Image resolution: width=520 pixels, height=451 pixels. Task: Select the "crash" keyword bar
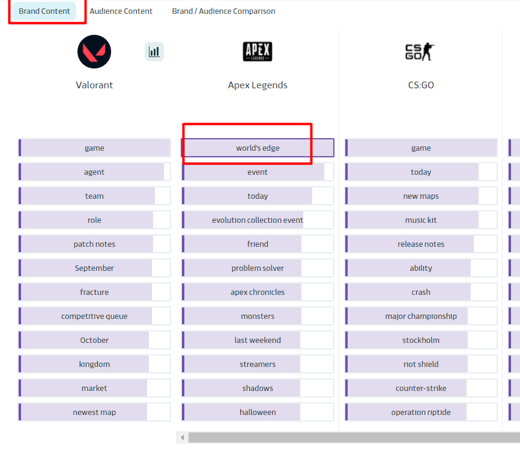[421, 292]
